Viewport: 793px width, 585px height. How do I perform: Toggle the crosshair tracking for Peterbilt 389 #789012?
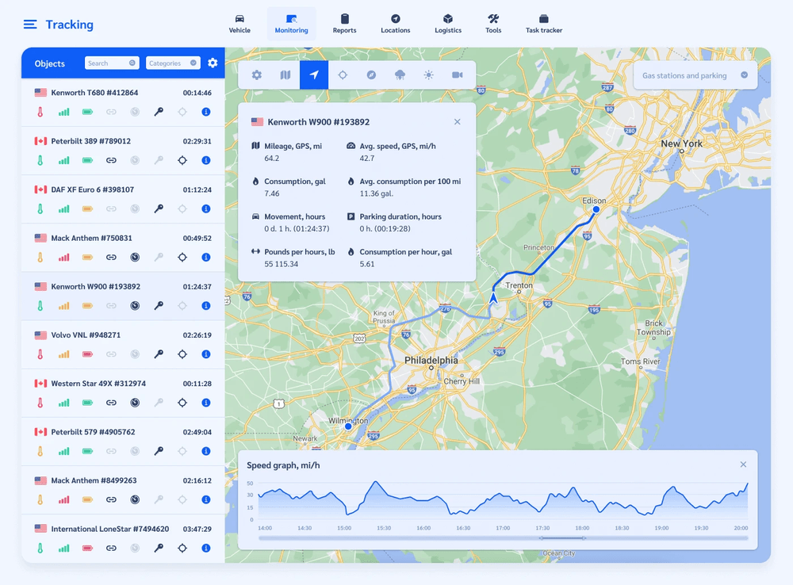coord(182,161)
